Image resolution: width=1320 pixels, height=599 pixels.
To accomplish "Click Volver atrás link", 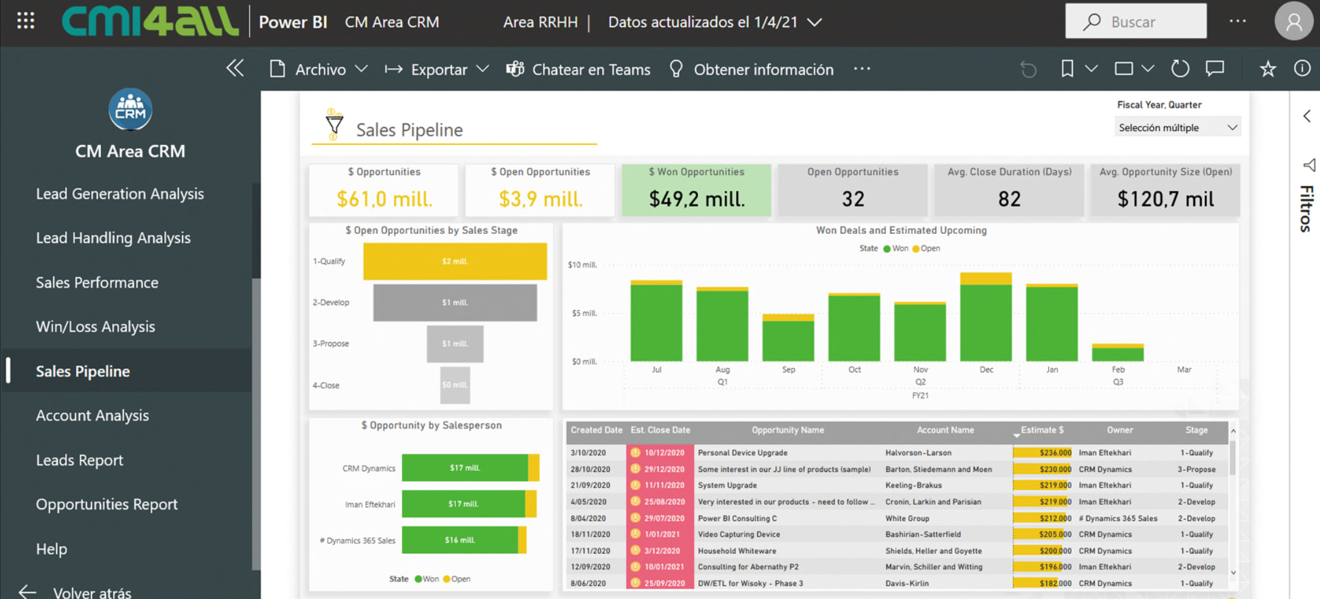I will (x=92, y=592).
